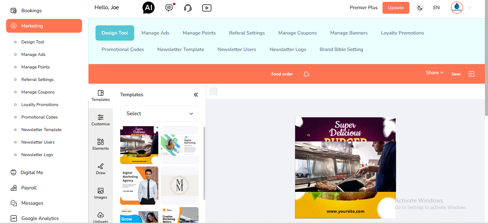Viewport: 488px width, 223px height.
Task: Open Loyalty Promotions in the sidebar submenu
Action: point(40,104)
